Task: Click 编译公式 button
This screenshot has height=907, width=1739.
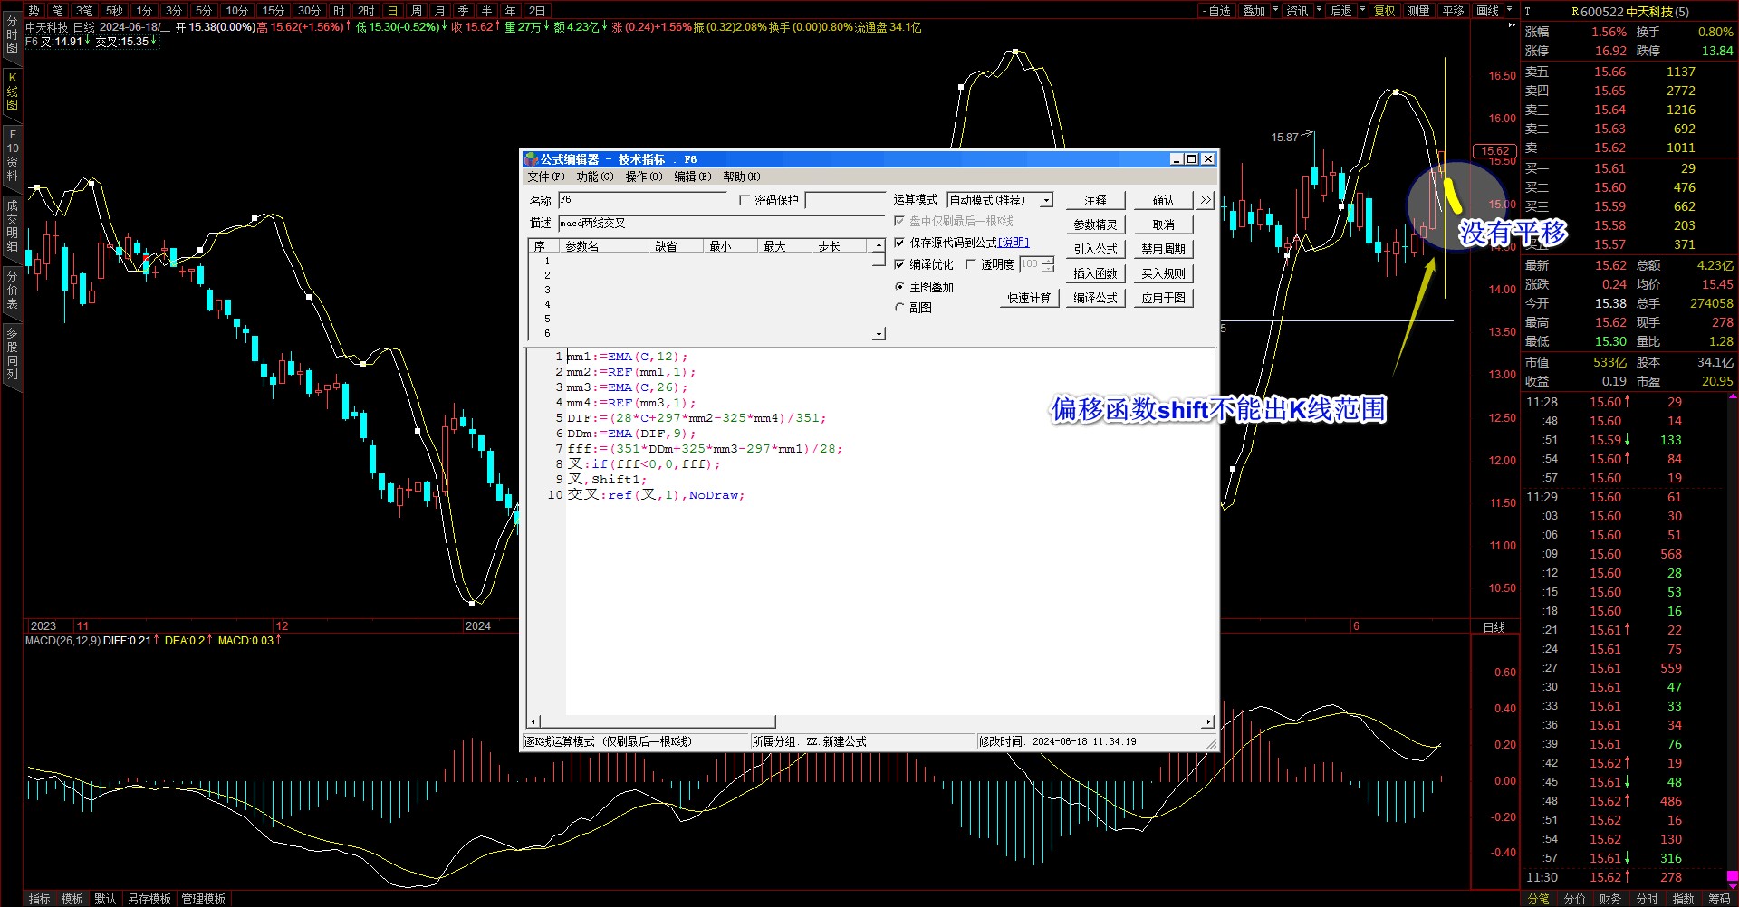Action: pyautogui.click(x=1095, y=298)
